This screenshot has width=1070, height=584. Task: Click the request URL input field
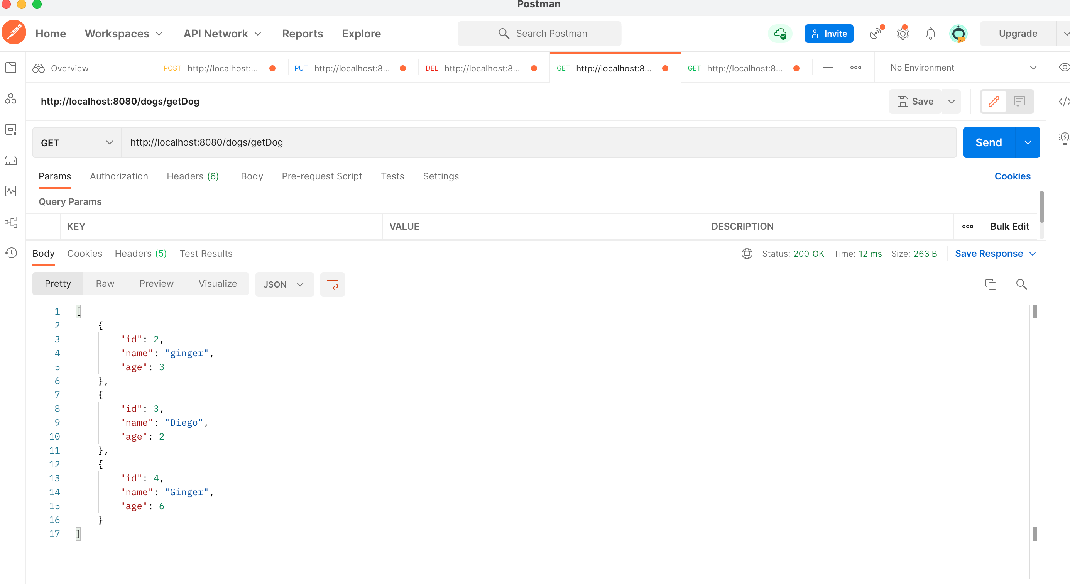click(539, 142)
